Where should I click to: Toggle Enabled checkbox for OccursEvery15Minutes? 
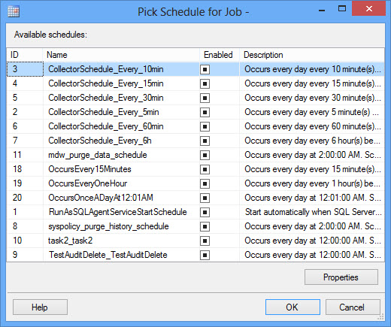[205, 169]
